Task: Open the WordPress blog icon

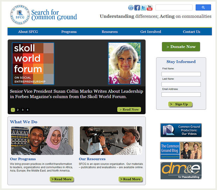Action: click(x=131, y=8)
